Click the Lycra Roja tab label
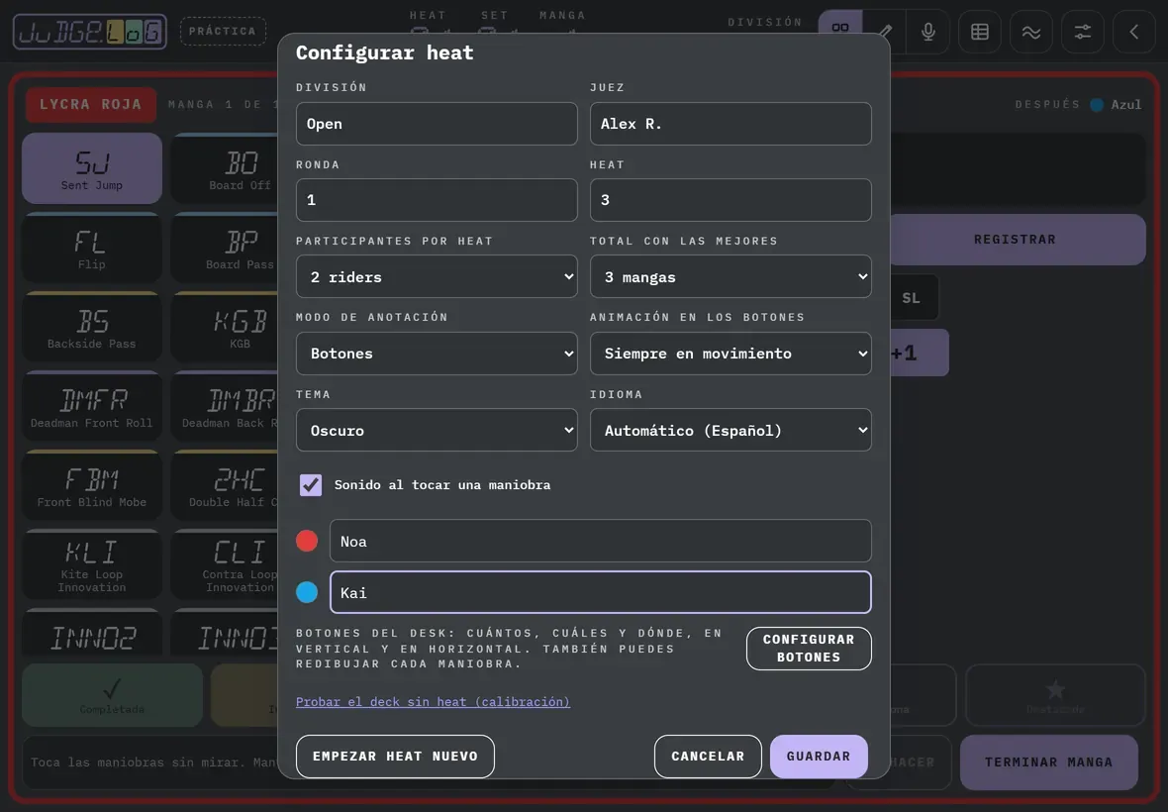This screenshot has width=1168, height=812. (91, 104)
